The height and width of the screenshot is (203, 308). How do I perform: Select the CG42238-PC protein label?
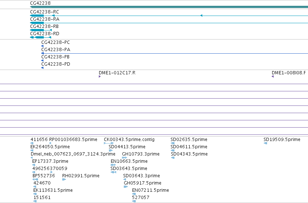click(x=55, y=42)
